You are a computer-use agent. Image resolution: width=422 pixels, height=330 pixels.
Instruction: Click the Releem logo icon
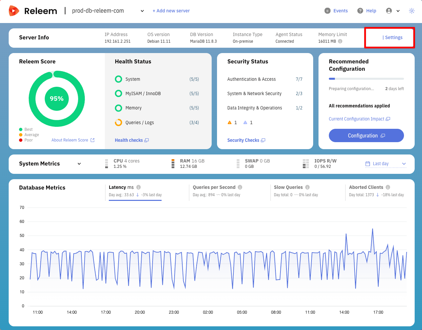(14, 11)
